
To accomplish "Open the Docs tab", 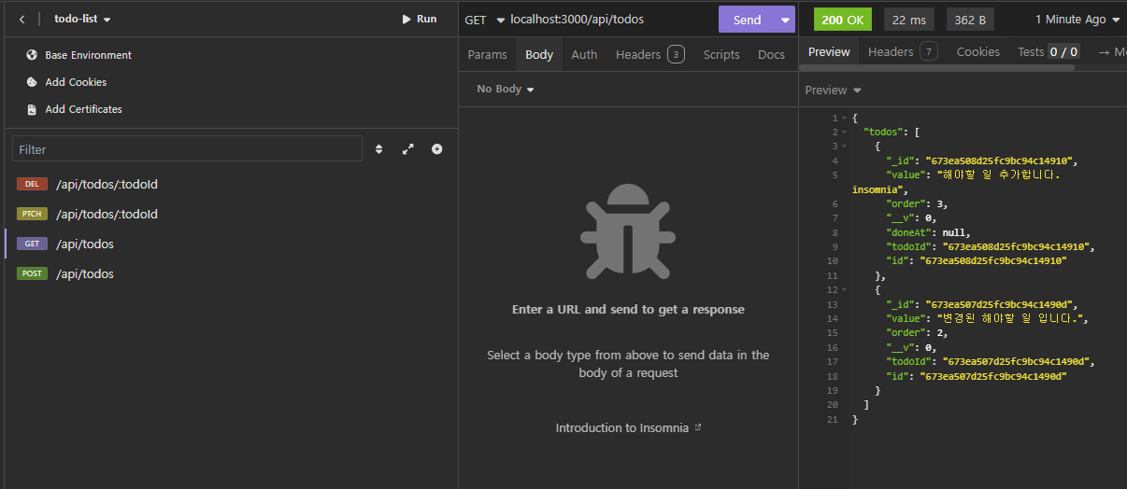I will click(771, 54).
